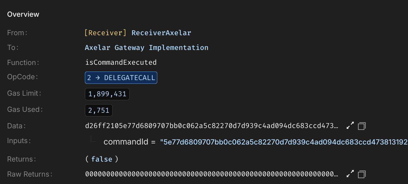408x184 pixels.
Task: Select the isCommandExecuted function name
Action: point(121,62)
